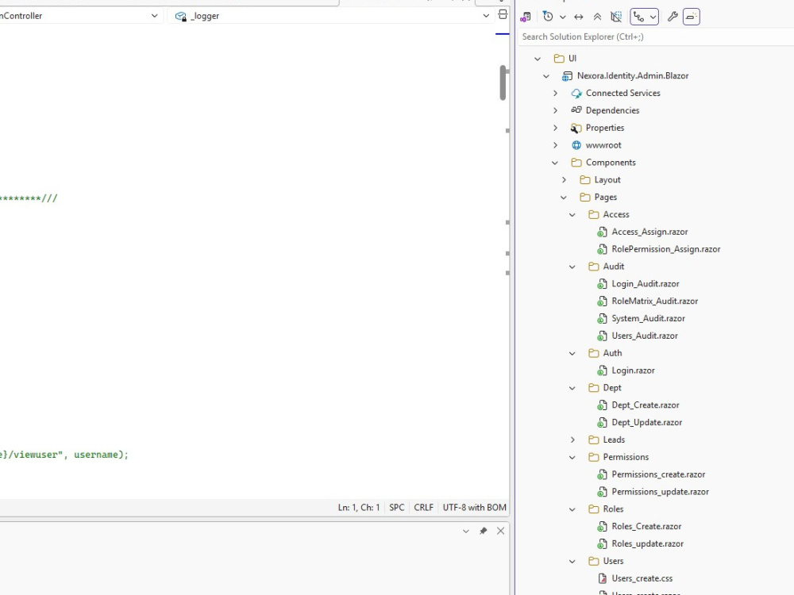Click the CRLF line ending indicator
794x595 pixels.
click(423, 508)
